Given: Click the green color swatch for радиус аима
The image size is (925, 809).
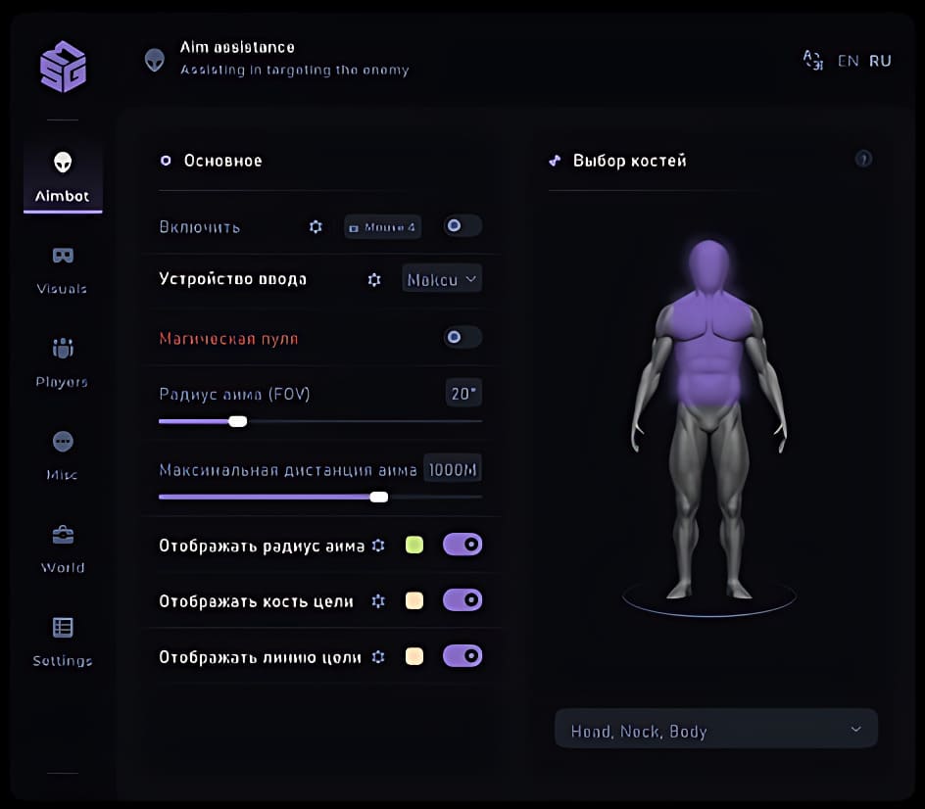Looking at the screenshot, I should tap(414, 546).
